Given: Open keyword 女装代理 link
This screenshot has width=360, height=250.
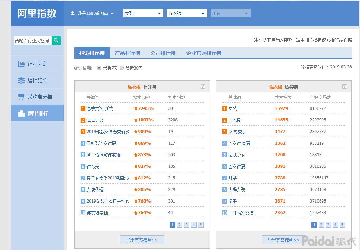Looking at the screenshot, I should [x=95, y=190].
